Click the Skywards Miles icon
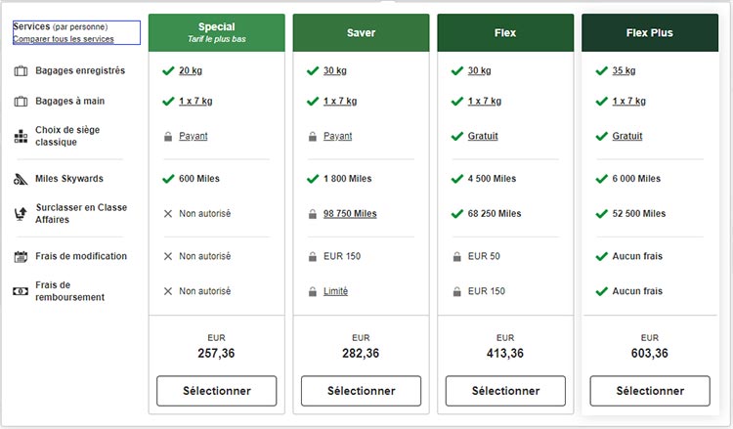This screenshot has height=429, width=733. (22, 180)
